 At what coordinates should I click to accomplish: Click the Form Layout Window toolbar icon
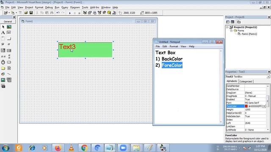pos(94,13)
